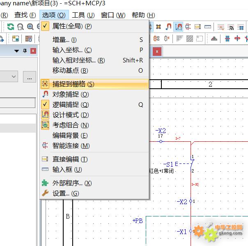This screenshot has height=246, width=248.
Task: Toggle the highlighted design mode toolbar icon
Action: (x=179, y=27)
